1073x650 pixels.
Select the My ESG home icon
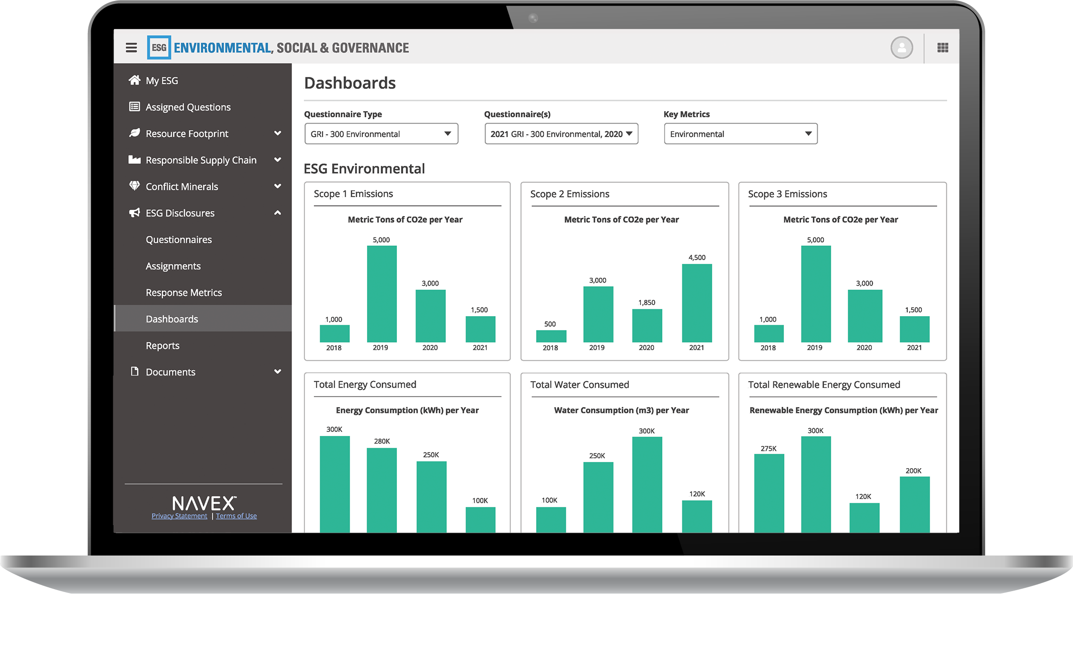(x=134, y=80)
